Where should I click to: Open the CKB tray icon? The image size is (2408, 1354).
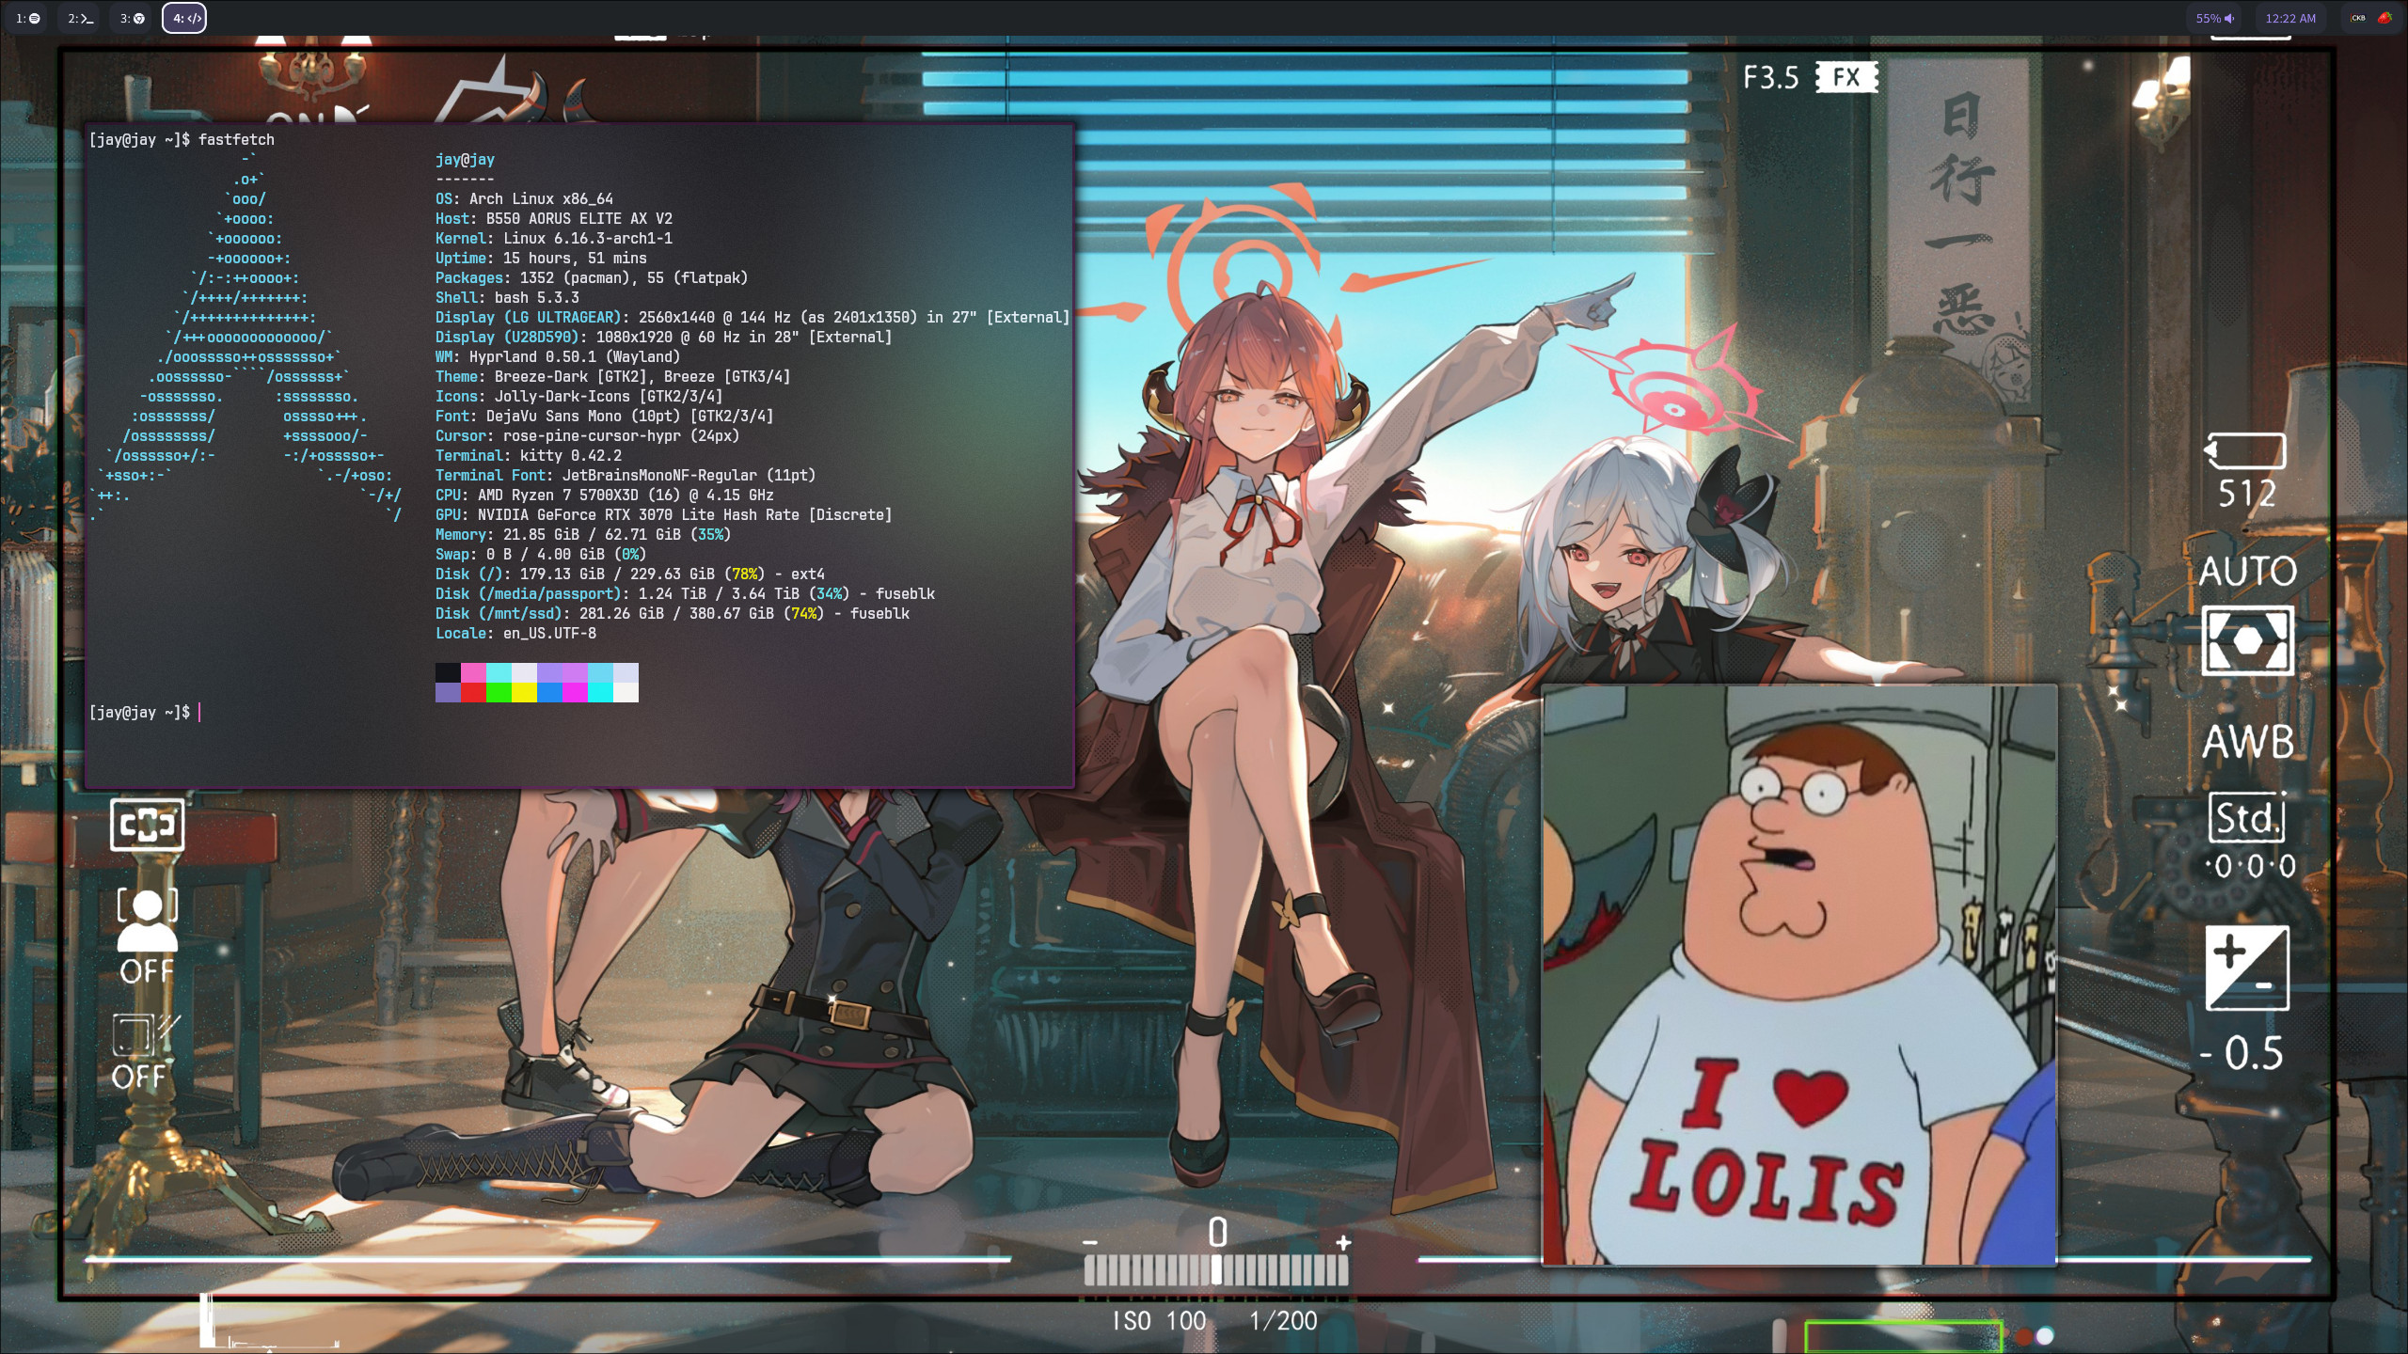[x=2358, y=18]
